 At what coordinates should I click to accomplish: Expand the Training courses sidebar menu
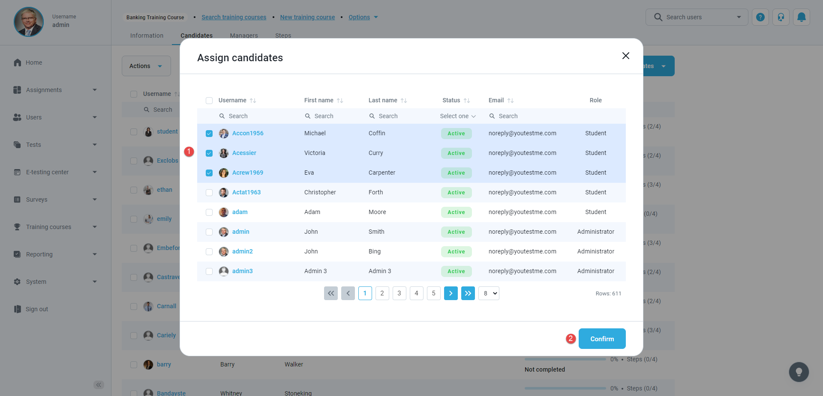56,227
